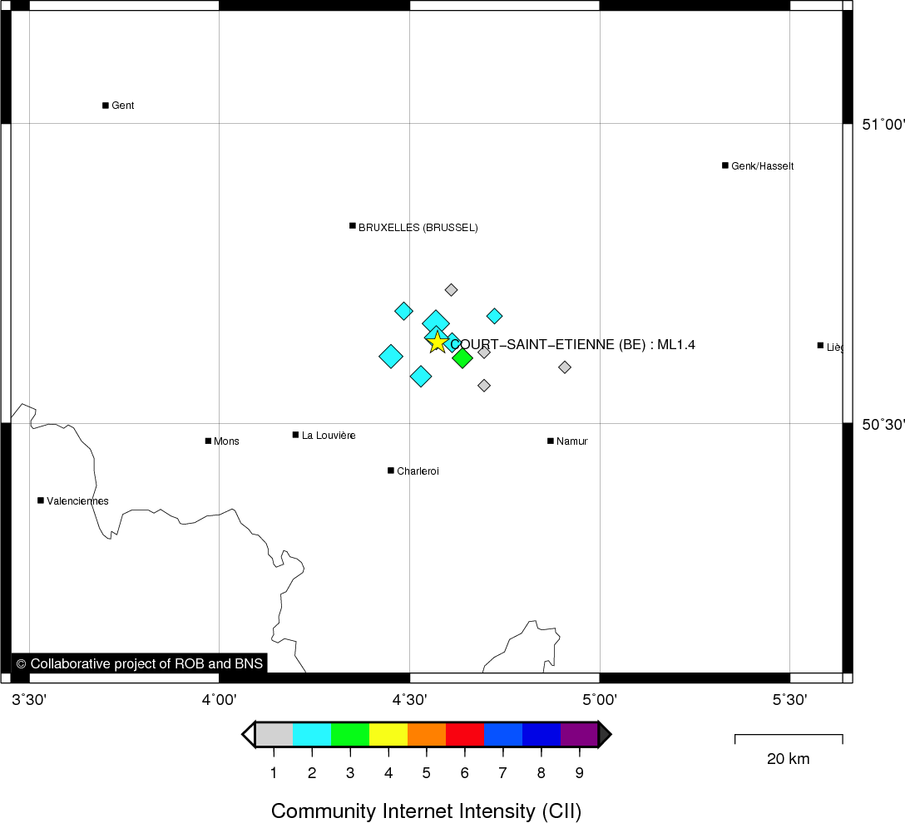
Task: Pick the yellow intensity 4 swatch
Action: 388,735
